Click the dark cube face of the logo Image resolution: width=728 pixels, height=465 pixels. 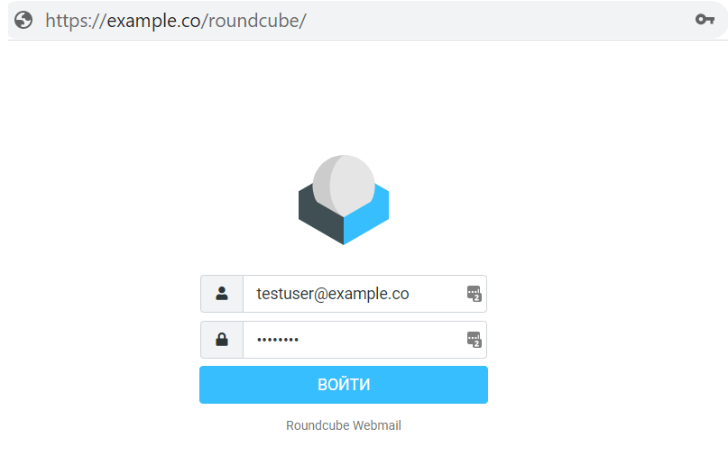(x=318, y=216)
